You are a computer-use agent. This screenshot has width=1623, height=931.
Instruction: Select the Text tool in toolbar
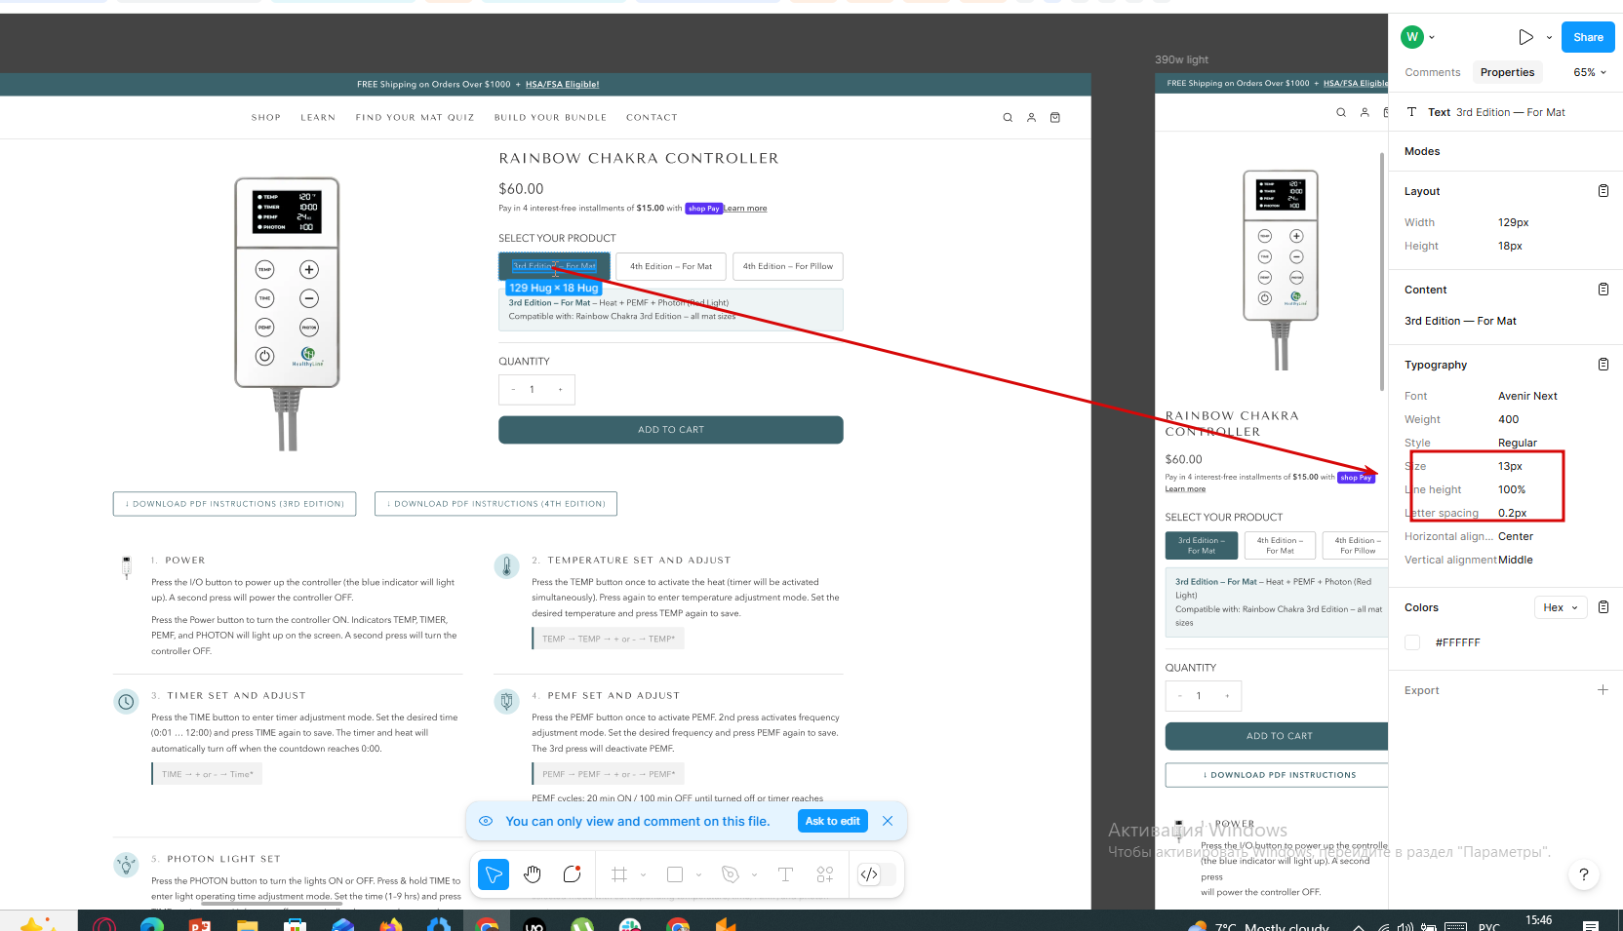coord(785,874)
